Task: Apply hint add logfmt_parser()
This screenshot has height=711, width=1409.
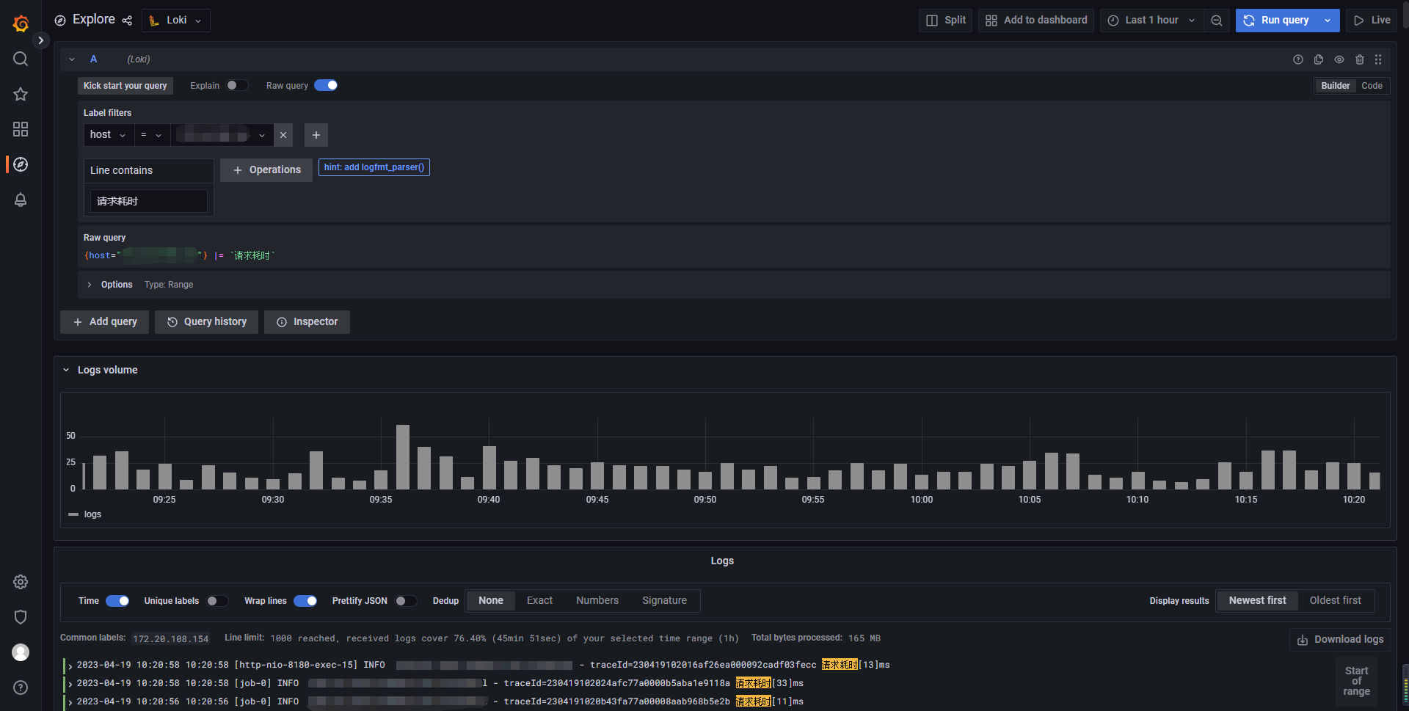Action: point(374,167)
